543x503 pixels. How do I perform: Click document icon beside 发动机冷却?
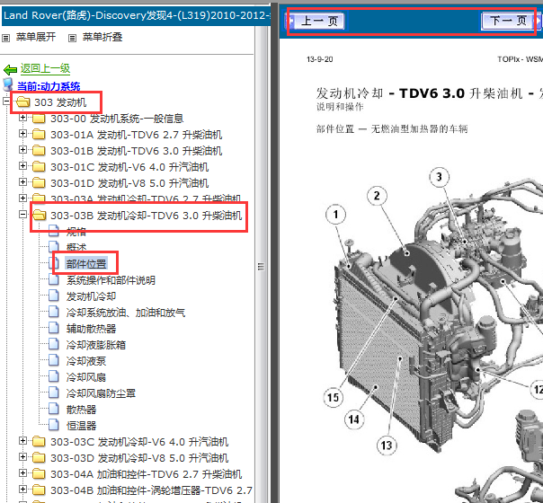pyautogui.click(x=54, y=296)
